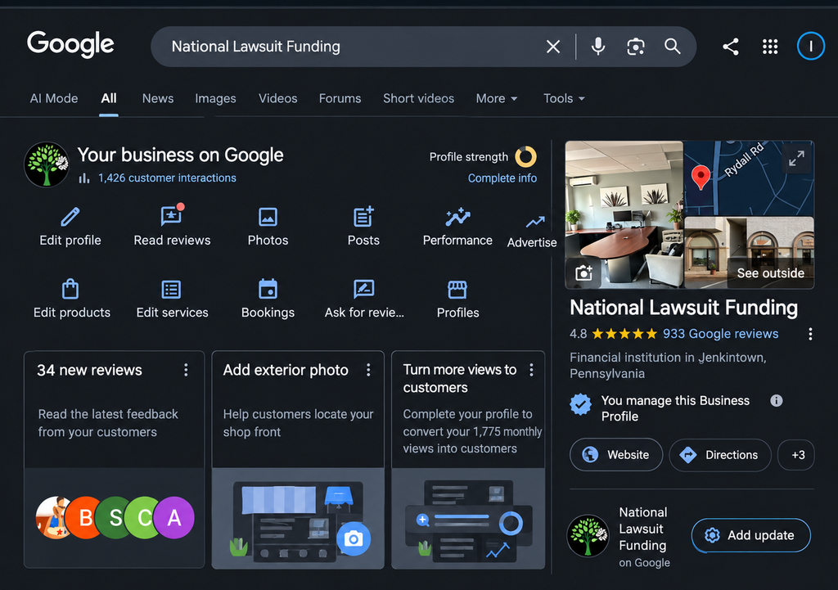
Task: Open the map thumbnail with red pin
Action: (750, 178)
